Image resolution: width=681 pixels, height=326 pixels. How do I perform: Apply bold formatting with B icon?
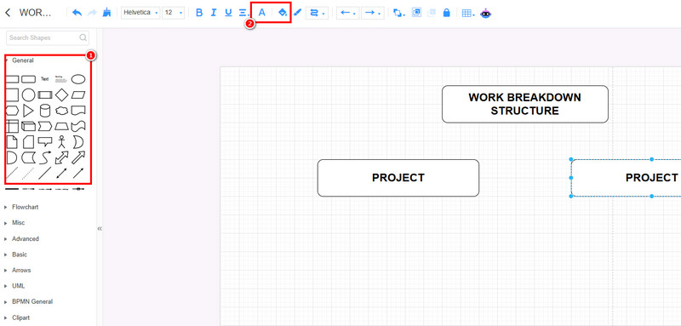pos(199,13)
